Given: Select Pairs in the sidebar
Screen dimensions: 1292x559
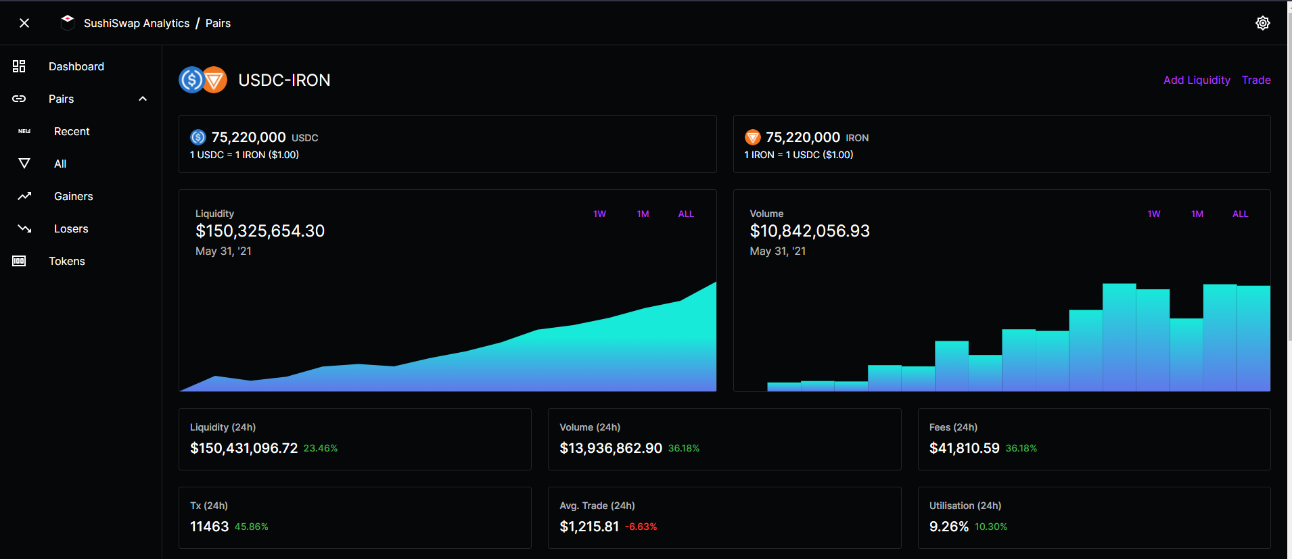Looking at the screenshot, I should click(x=61, y=99).
